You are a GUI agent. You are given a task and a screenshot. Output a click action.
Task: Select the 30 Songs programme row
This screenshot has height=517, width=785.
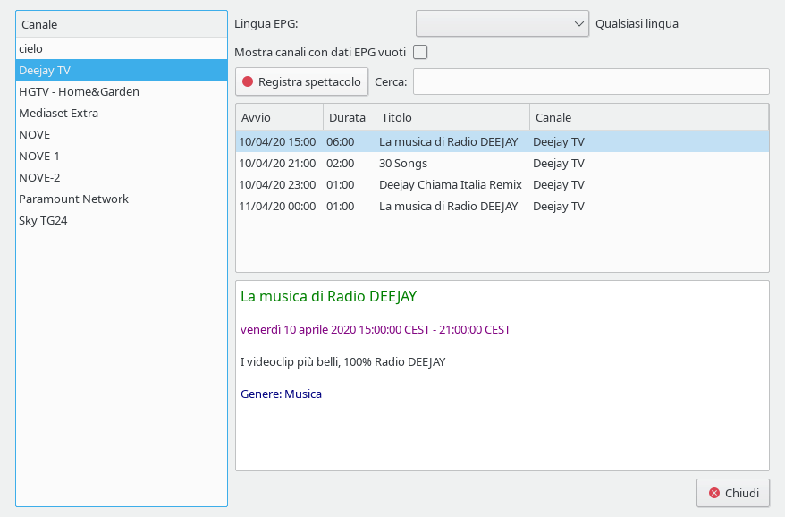pos(502,164)
